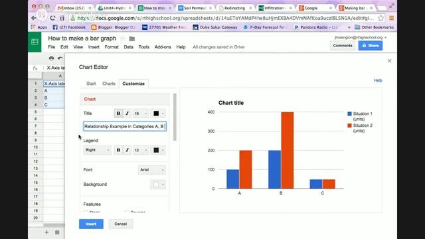Close the Chart Editor with the X

[x=390, y=60]
